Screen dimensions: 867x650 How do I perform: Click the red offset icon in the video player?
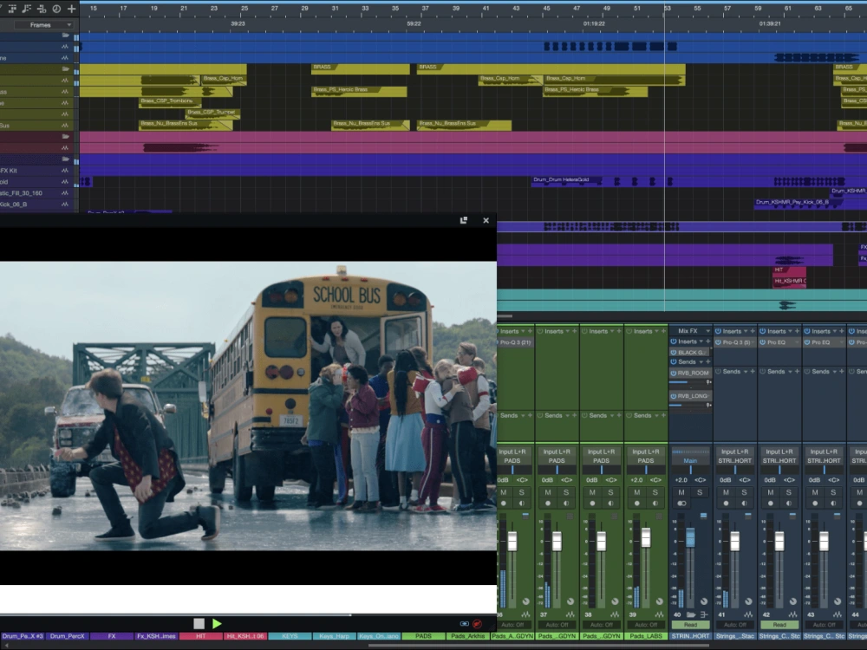(477, 623)
